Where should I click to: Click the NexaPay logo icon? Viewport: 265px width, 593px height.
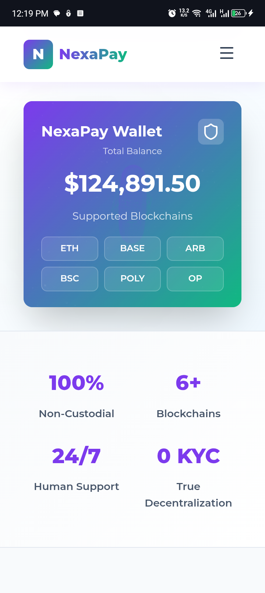[38, 54]
